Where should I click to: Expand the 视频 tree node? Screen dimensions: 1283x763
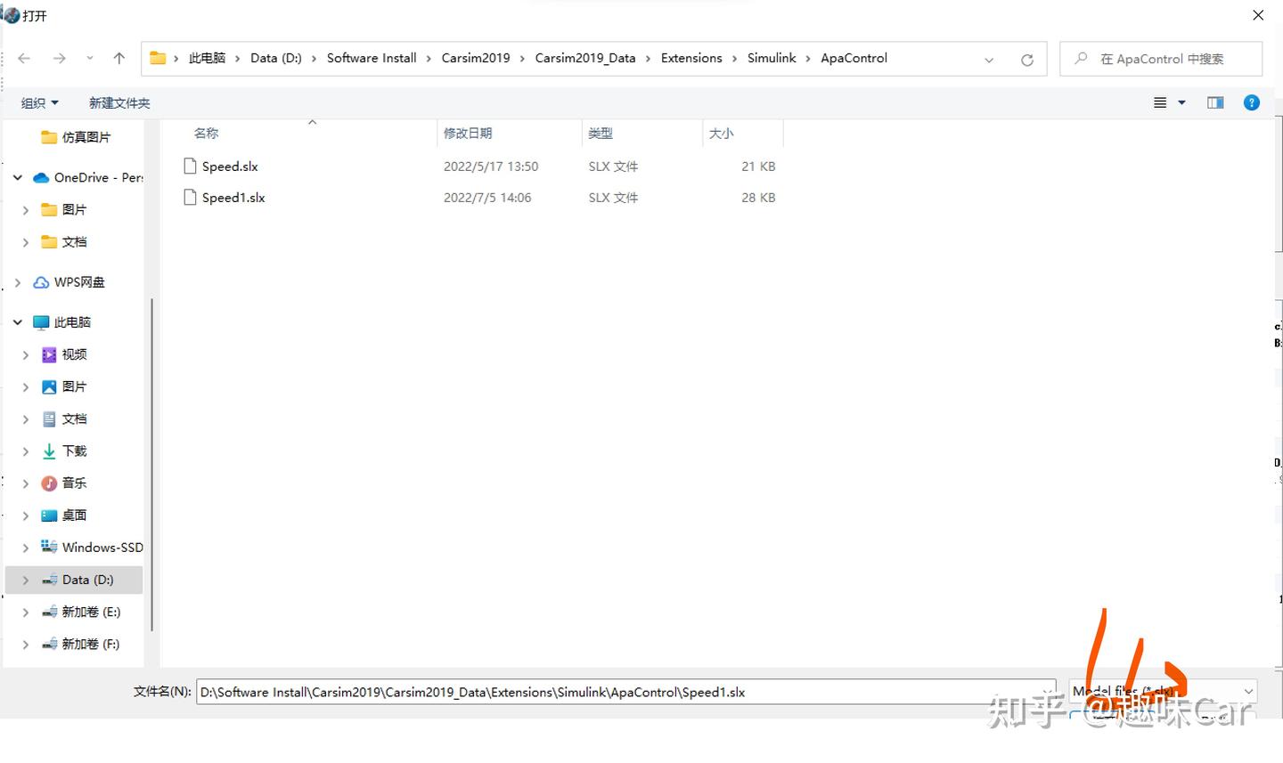[x=25, y=354]
